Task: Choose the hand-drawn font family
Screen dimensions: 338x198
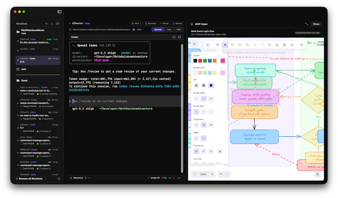Action: pyautogui.click(x=196, y=151)
